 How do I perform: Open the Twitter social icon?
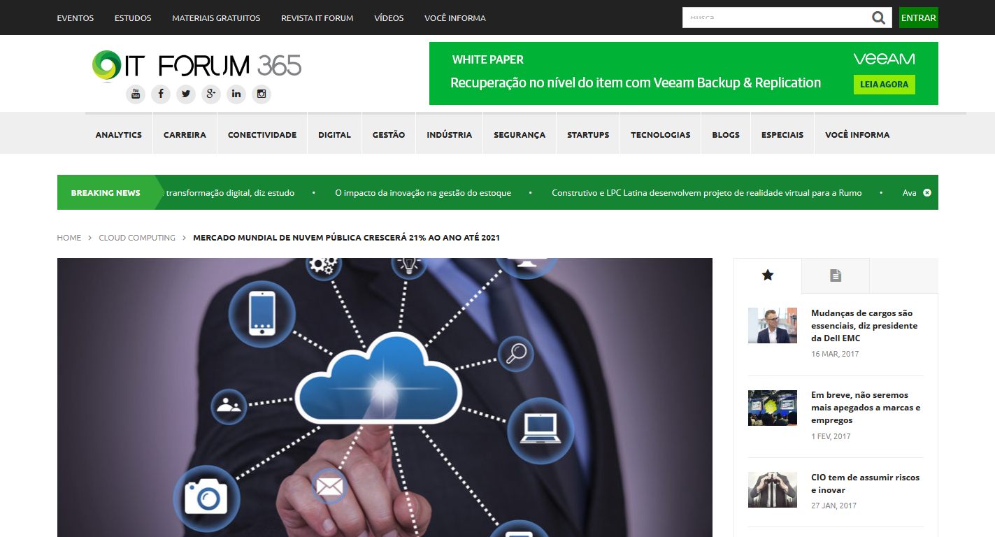[186, 94]
